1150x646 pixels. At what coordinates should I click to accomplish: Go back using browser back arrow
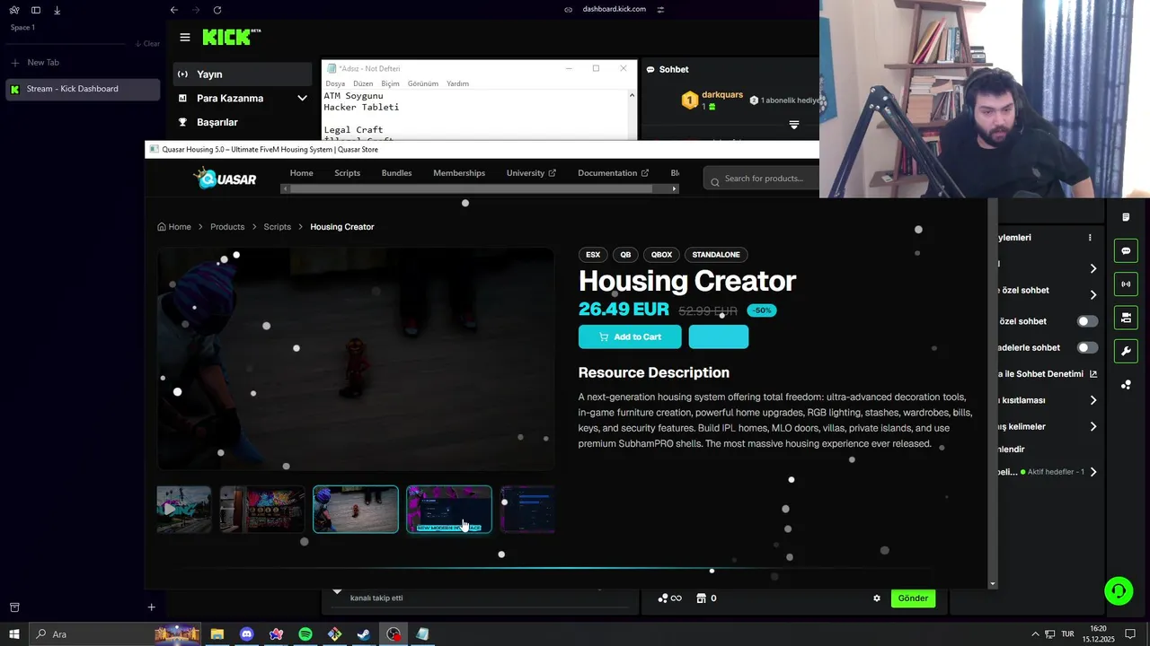point(174,10)
